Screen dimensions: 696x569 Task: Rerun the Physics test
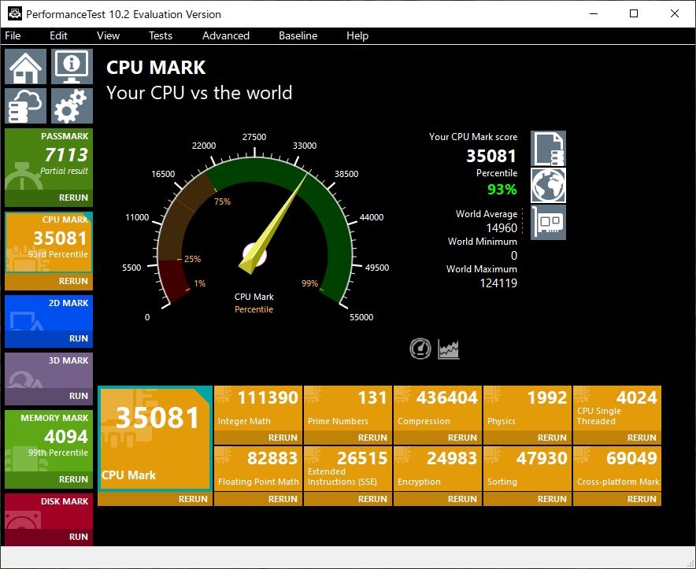(x=552, y=438)
